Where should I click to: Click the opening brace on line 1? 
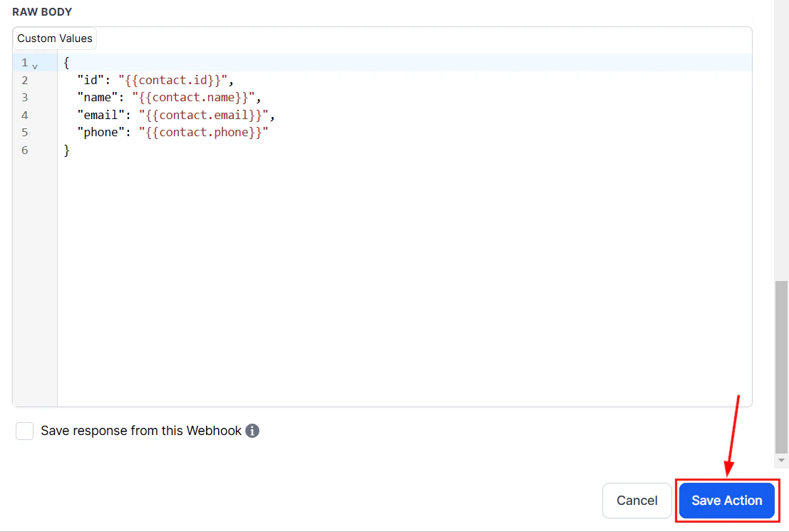pos(65,63)
